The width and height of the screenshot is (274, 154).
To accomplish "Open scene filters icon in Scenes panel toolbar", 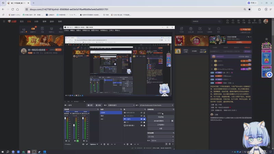I will tap(108, 144).
